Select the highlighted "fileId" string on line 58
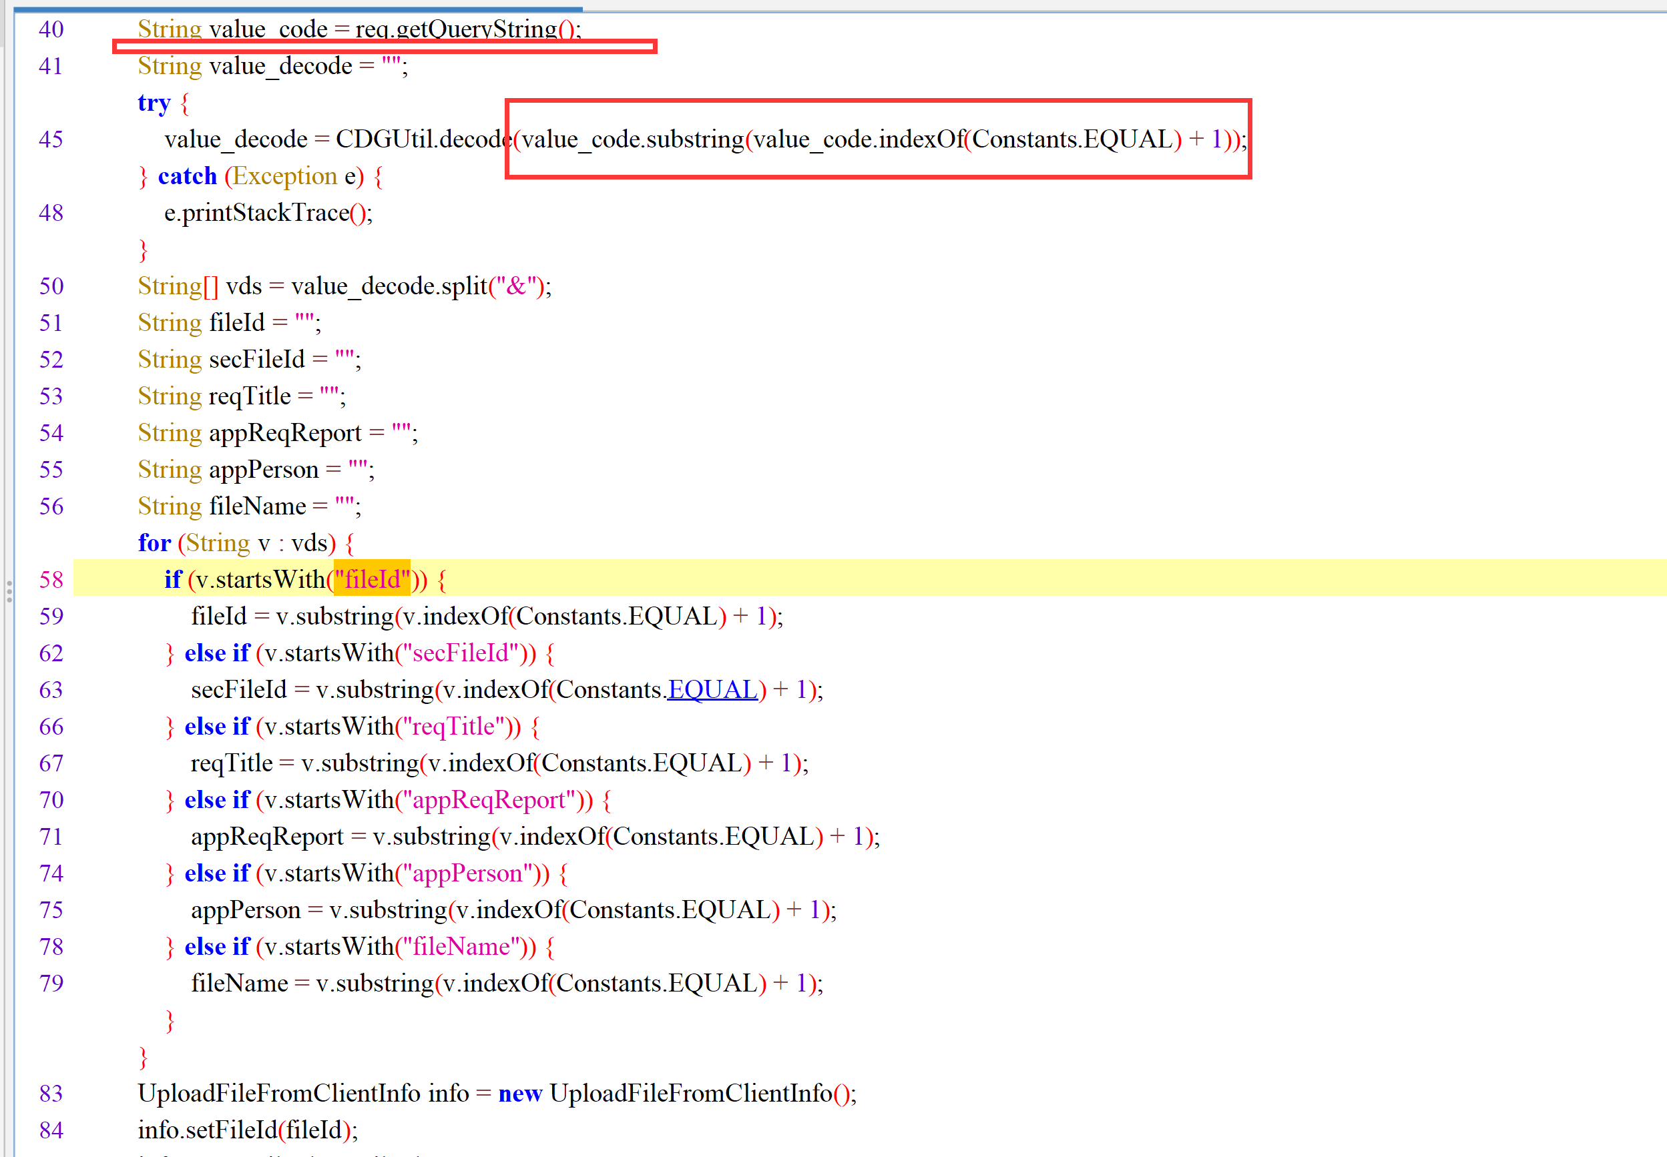 (x=372, y=579)
